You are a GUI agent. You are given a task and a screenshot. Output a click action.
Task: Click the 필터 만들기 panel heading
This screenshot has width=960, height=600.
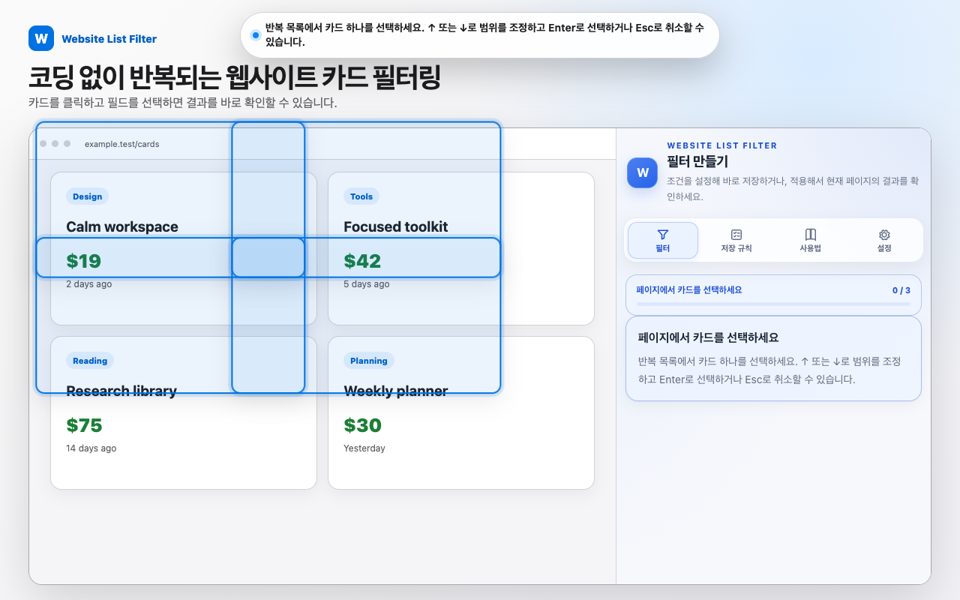[x=697, y=161]
